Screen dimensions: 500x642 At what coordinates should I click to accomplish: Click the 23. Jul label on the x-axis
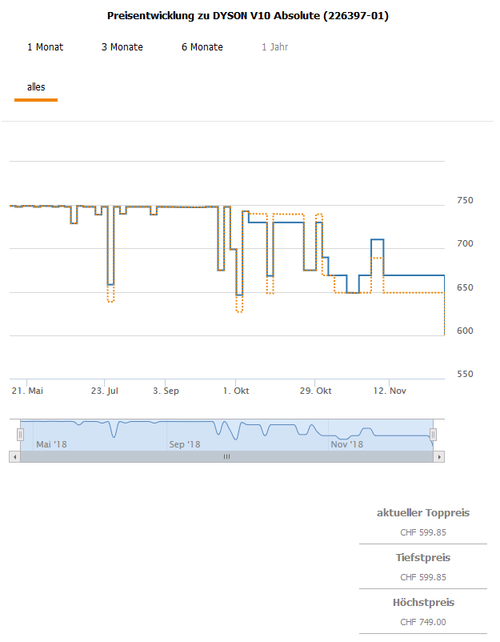(104, 391)
